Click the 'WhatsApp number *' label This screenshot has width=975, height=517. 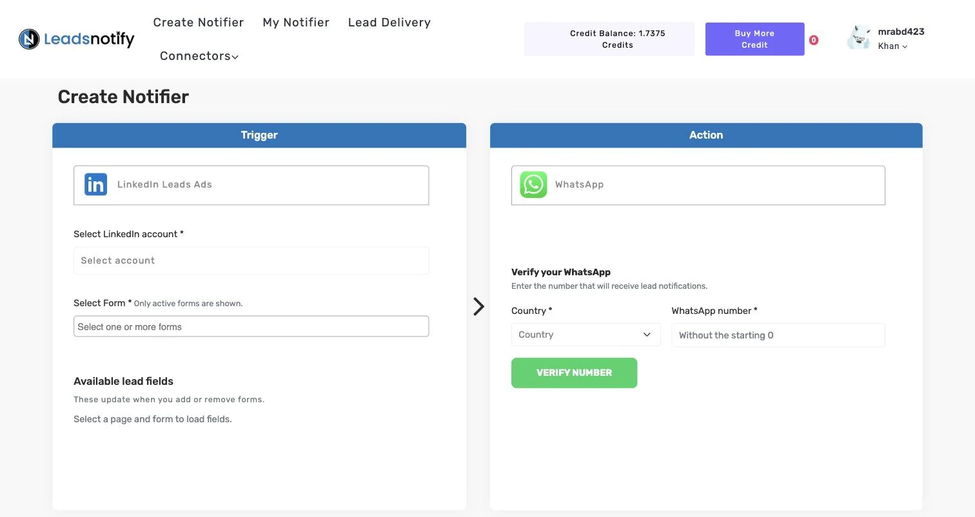(x=714, y=311)
